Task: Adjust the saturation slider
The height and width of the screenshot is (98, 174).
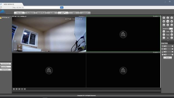Action: [168, 52]
